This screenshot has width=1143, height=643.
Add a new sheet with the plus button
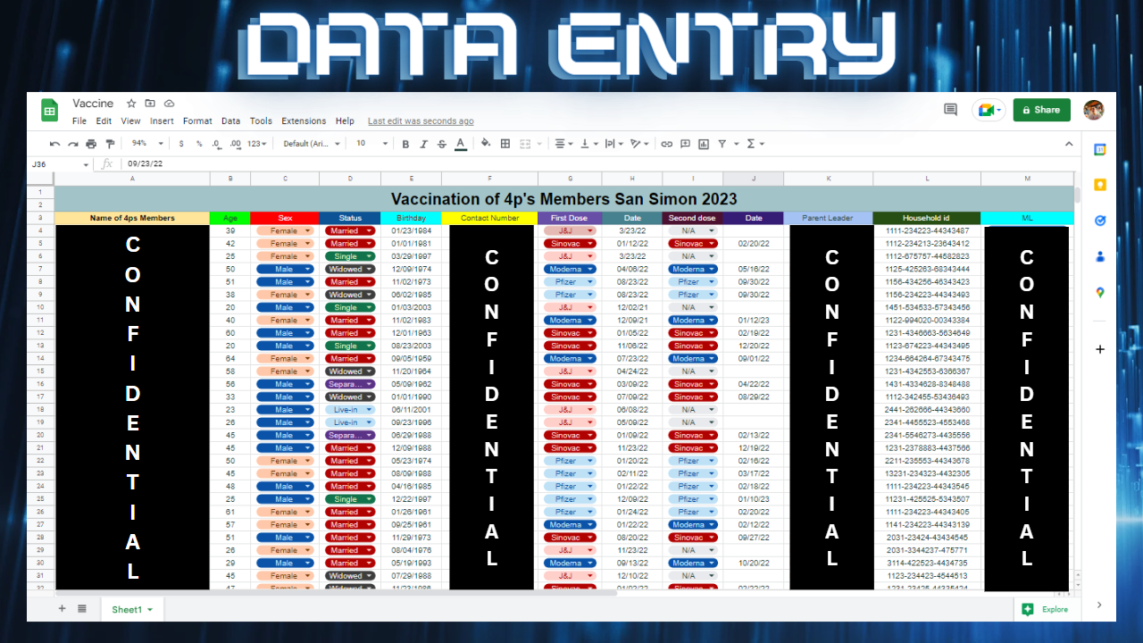[x=62, y=609]
